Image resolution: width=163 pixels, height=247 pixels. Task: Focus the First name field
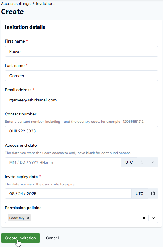82,51
